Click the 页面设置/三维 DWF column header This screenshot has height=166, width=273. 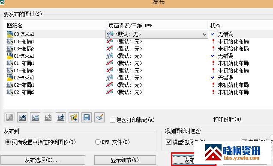(157, 26)
